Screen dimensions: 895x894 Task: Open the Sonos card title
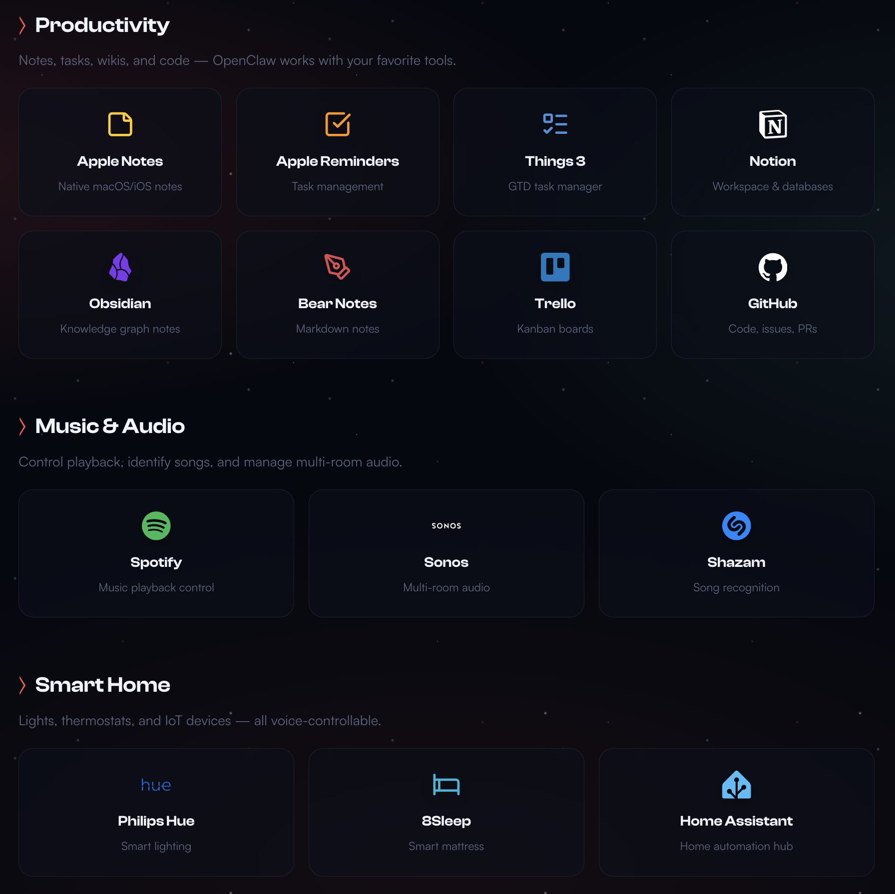tap(446, 562)
